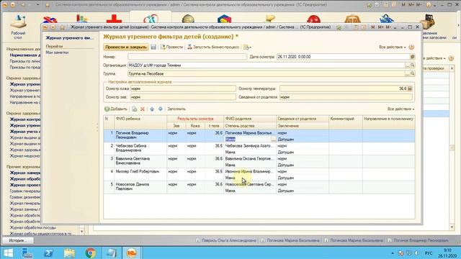Open the 'Рабочий стол' section in the main window
This screenshot has width=461, height=259.
[x=18, y=27]
